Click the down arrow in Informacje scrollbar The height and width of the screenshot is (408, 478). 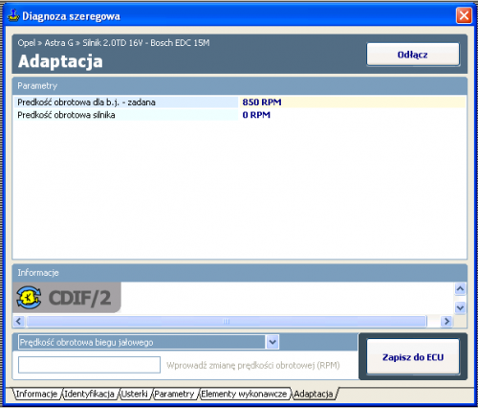tap(460, 308)
